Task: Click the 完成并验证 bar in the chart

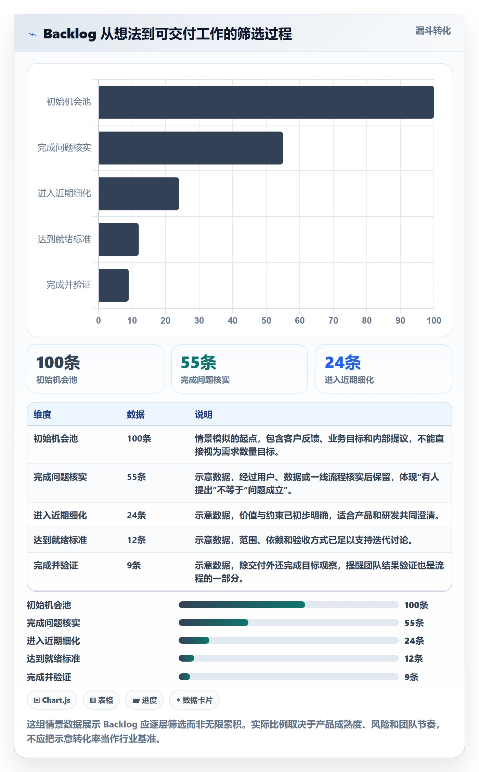Action: (114, 285)
